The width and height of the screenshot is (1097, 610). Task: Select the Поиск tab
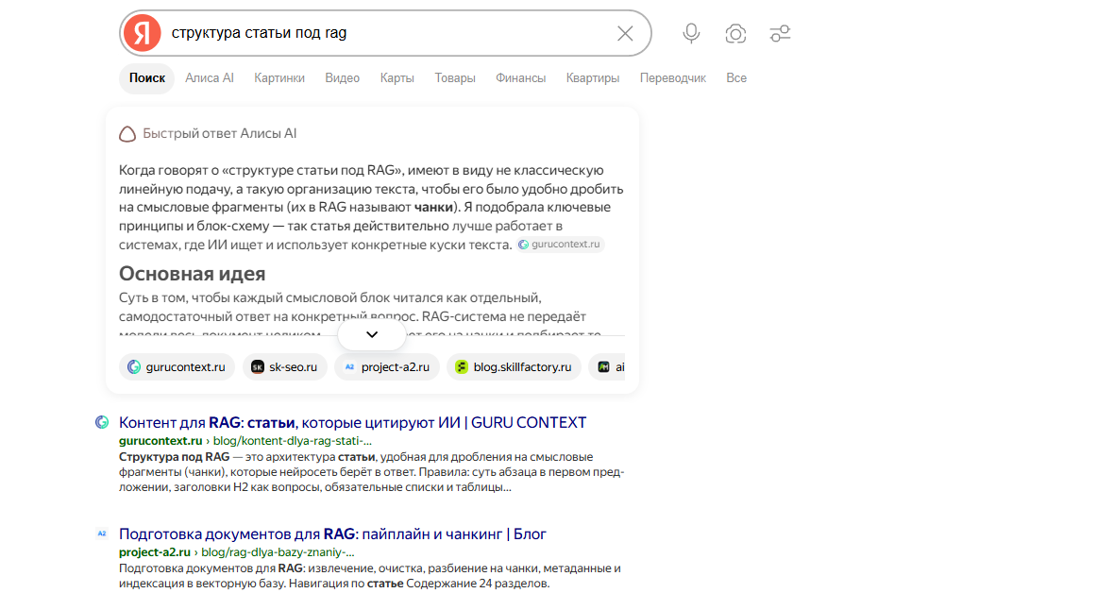tap(147, 78)
